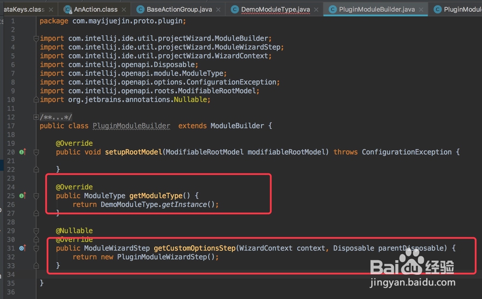Expand the folded Javadoc comment on line 12
This screenshot has width=482, height=299.
click(36, 117)
